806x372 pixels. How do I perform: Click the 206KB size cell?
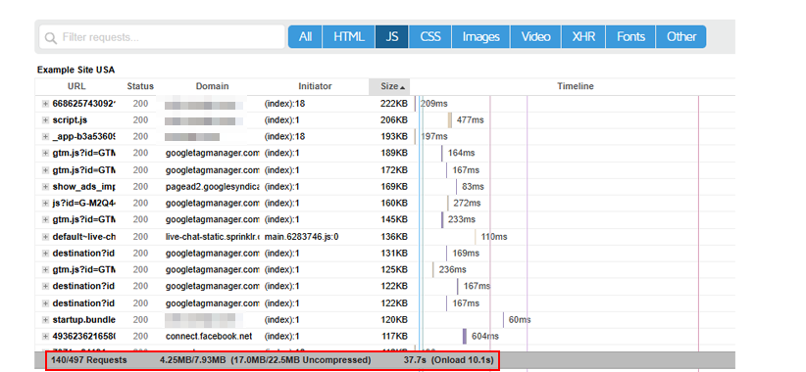(x=394, y=120)
